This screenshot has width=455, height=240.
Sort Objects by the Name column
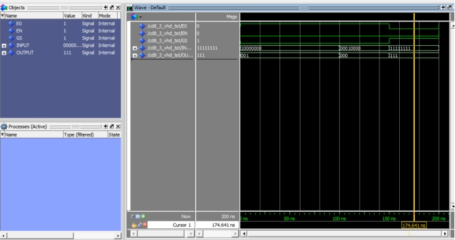34,16
